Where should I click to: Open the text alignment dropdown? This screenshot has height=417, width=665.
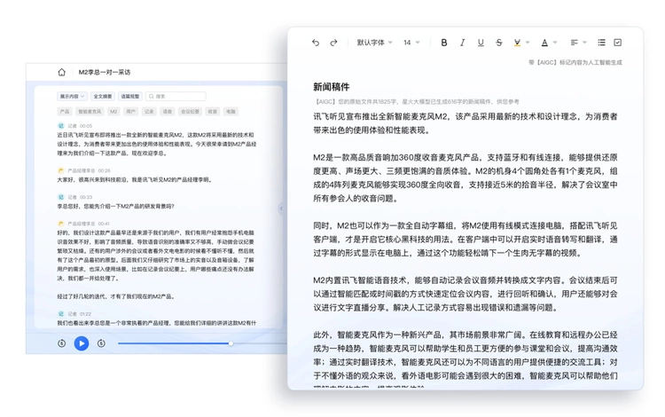coord(578,43)
